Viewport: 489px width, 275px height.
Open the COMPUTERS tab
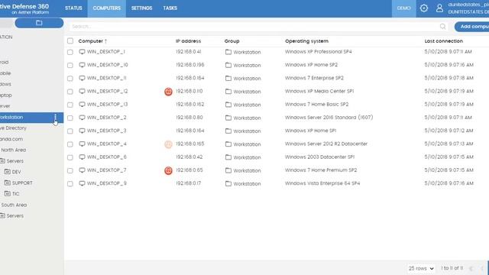pyautogui.click(x=107, y=8)
